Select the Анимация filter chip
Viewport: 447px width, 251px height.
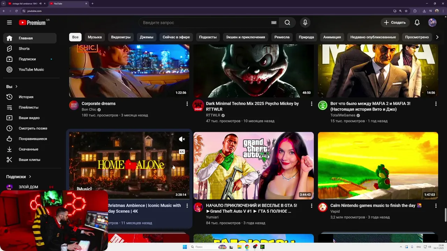pos(332,37)
